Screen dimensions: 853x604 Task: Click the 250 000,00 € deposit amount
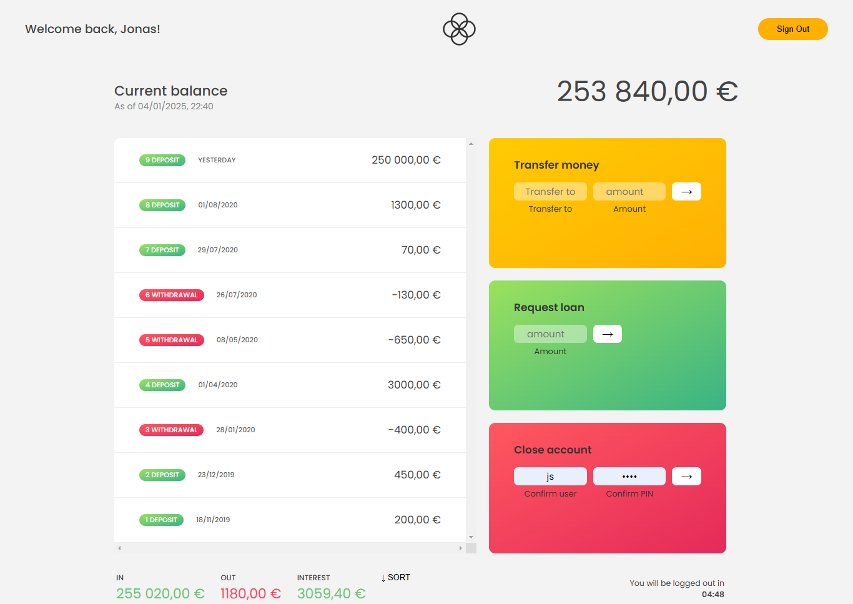point(406,160)
